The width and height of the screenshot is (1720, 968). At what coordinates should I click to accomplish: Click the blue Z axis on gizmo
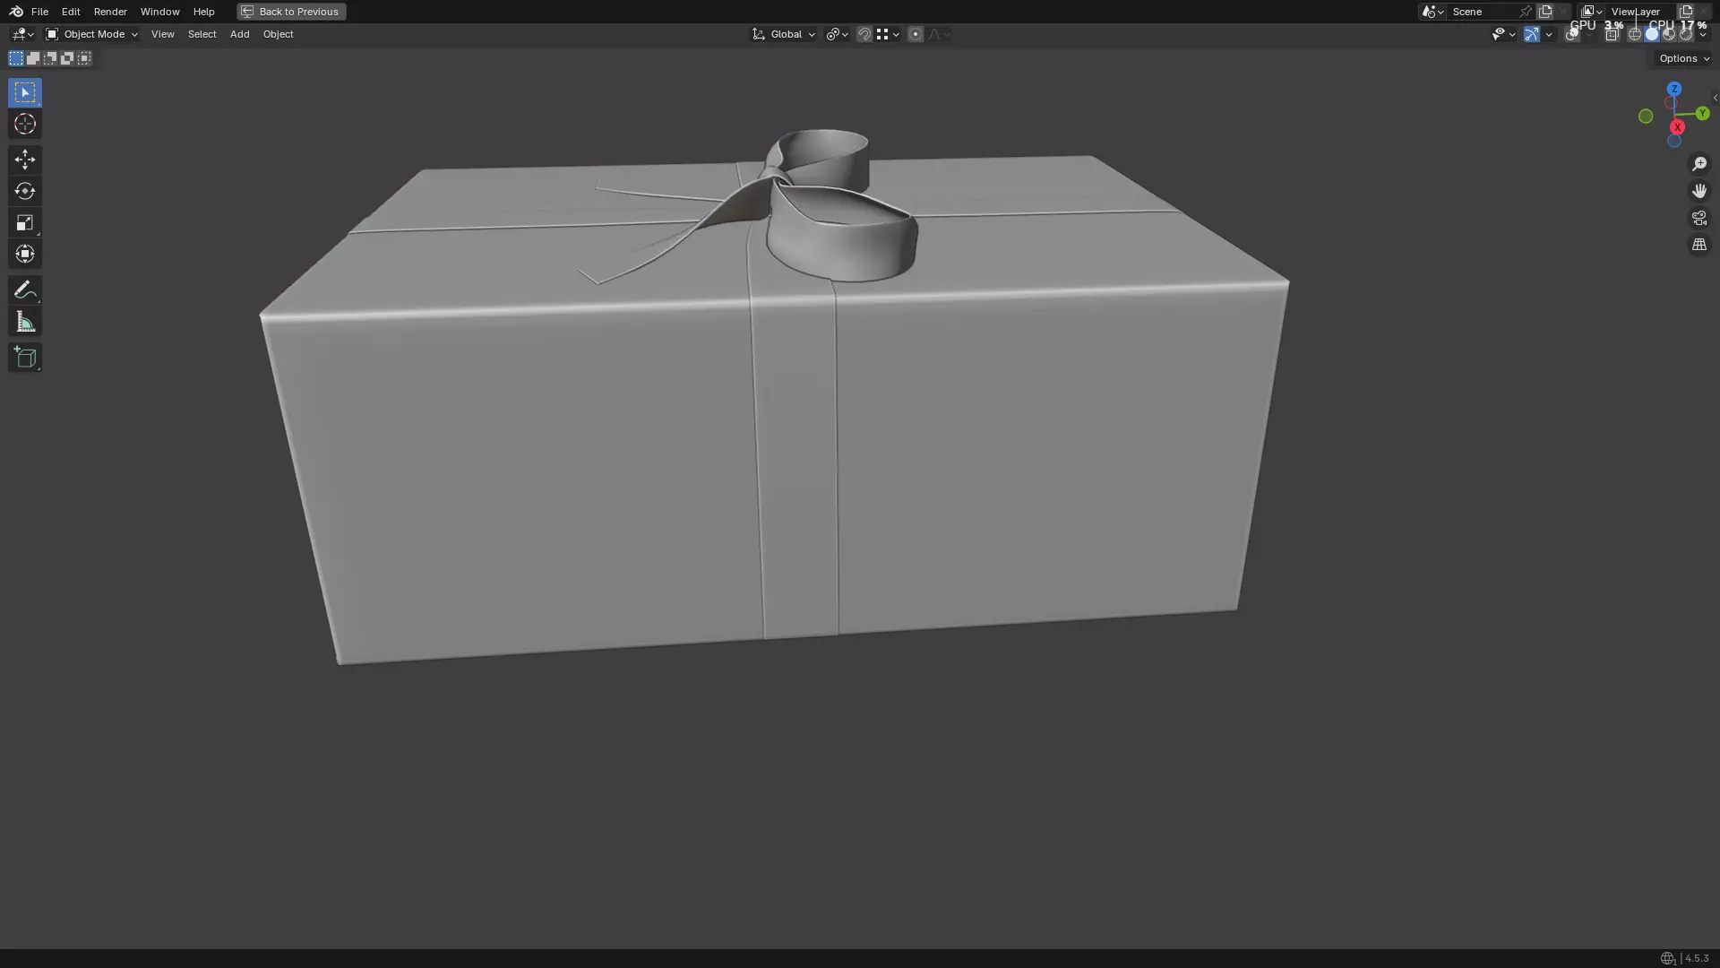tap(1674, 89)
